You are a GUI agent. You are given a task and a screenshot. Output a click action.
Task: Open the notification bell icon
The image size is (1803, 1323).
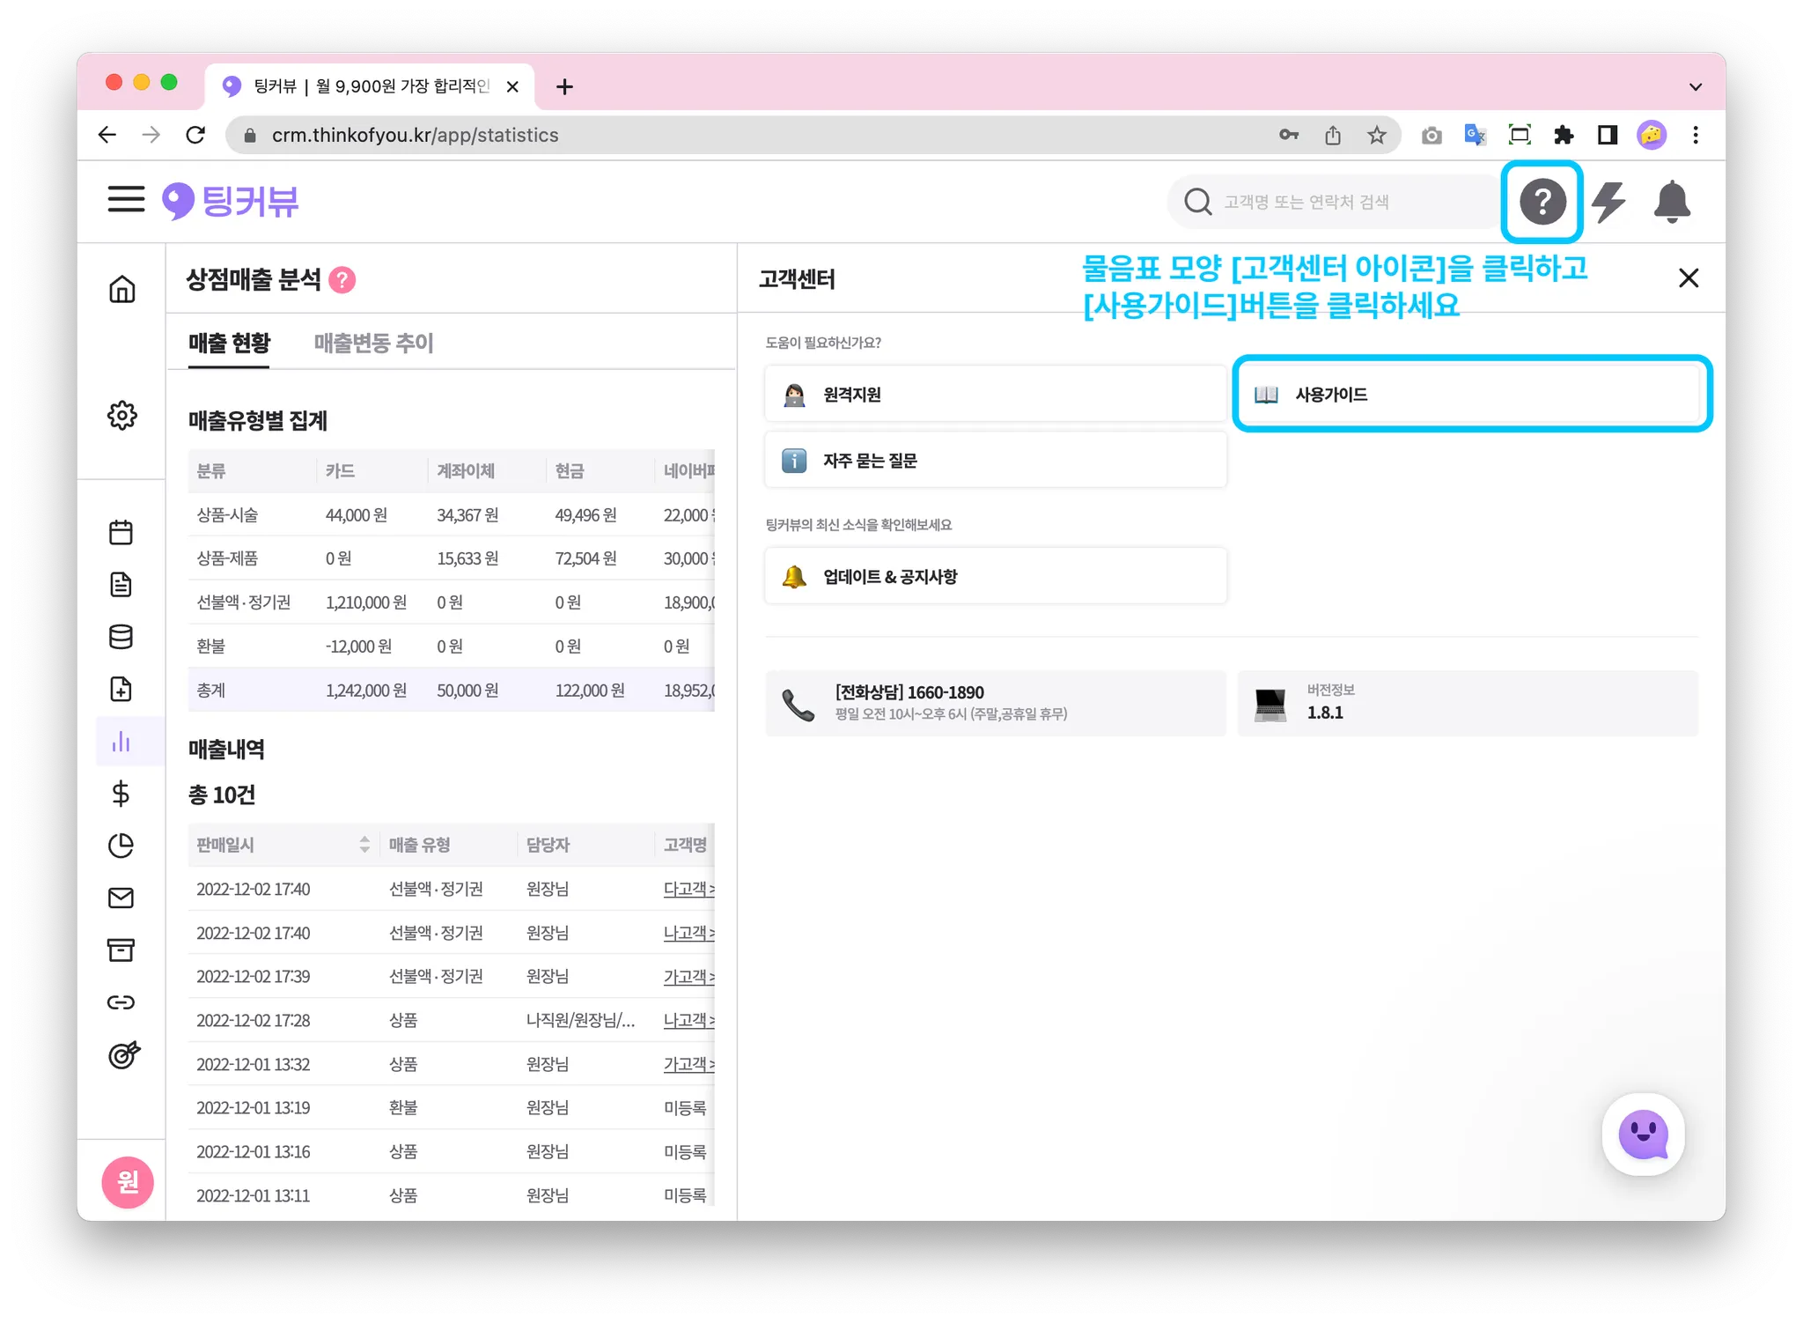[1671, 202]
